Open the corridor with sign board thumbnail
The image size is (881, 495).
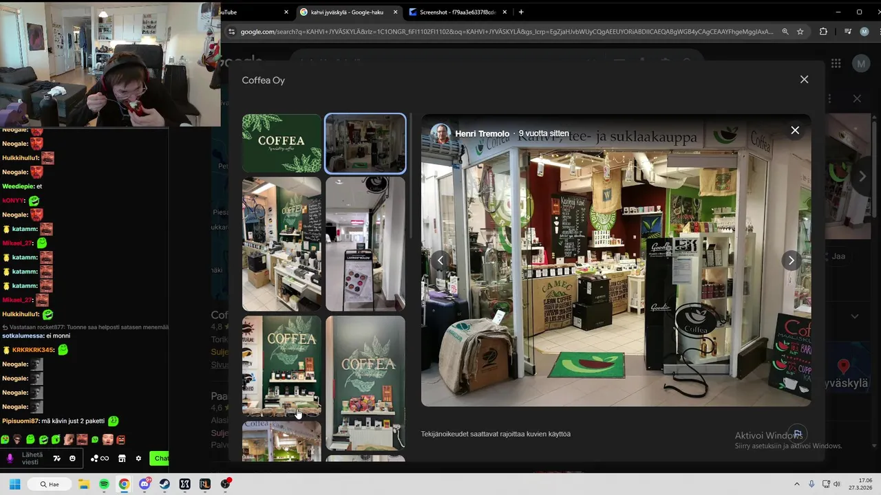click(365, 244)
